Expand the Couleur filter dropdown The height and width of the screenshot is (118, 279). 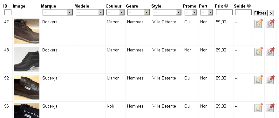click(115, 12)
